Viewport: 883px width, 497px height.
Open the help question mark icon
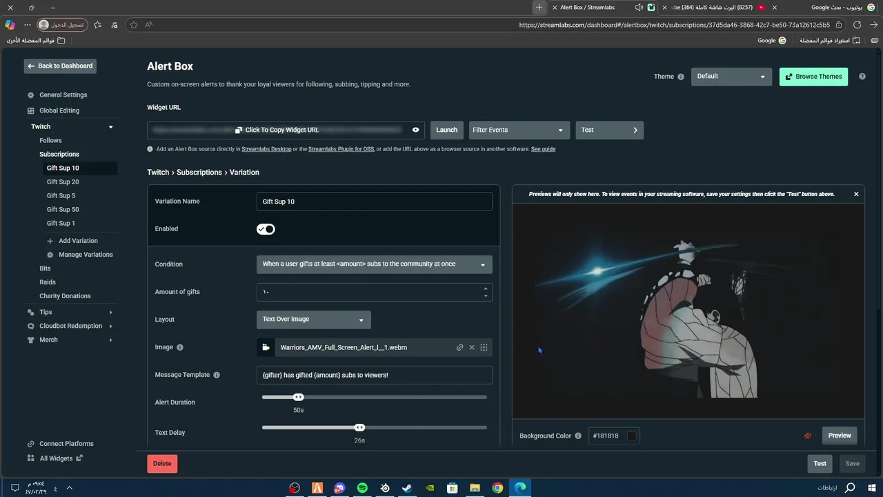tap(862, 77)
